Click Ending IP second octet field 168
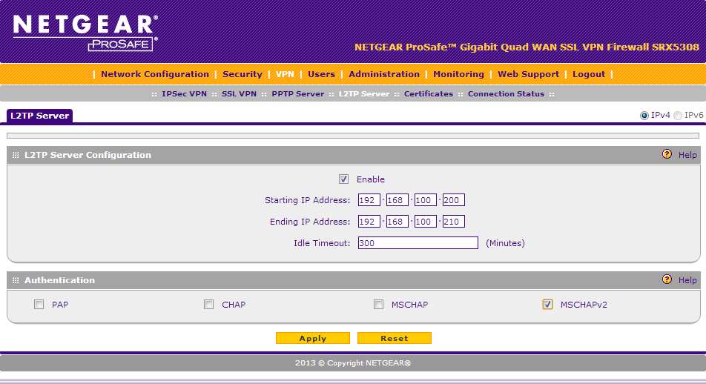This screenshot has height=384, width=706. [x=397, y=222]
